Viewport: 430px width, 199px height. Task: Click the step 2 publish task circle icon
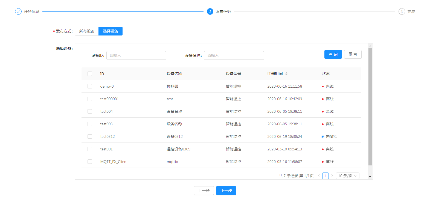210,11
